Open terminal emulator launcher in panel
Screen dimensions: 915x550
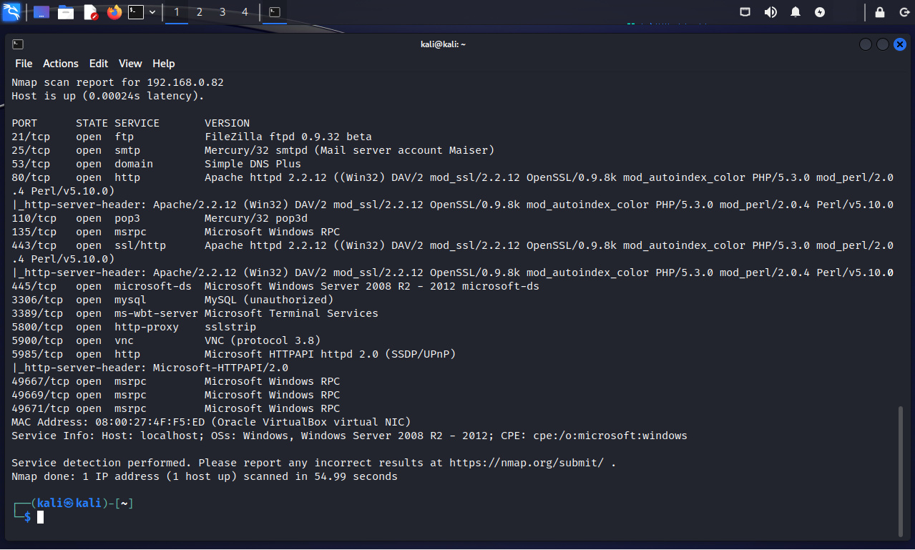pyautogui.click(x=136, y=12)
